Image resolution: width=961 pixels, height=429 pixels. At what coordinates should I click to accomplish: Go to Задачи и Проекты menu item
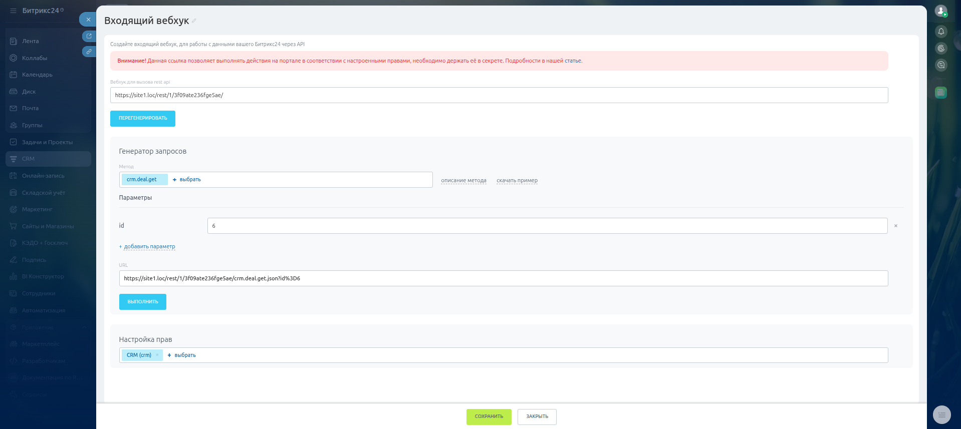pos(47,142)
